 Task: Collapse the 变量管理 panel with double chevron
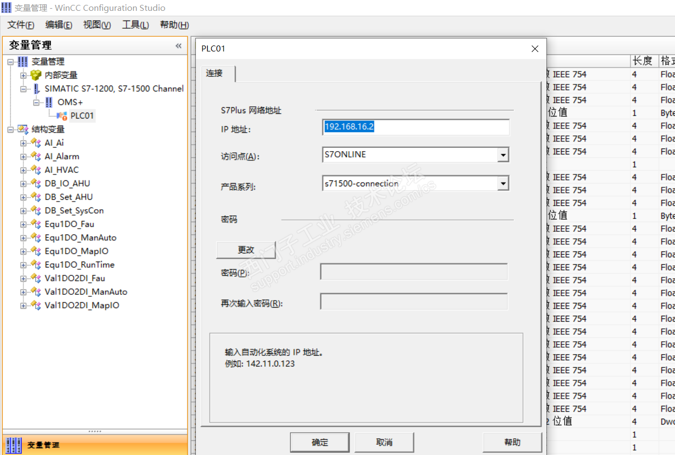[x=179, y=46]
